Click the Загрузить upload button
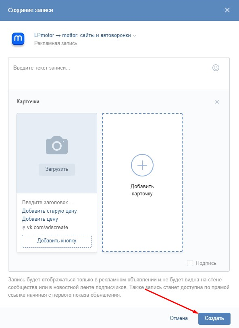The height and width of the screenshot is (328, 239). [57, 169]
